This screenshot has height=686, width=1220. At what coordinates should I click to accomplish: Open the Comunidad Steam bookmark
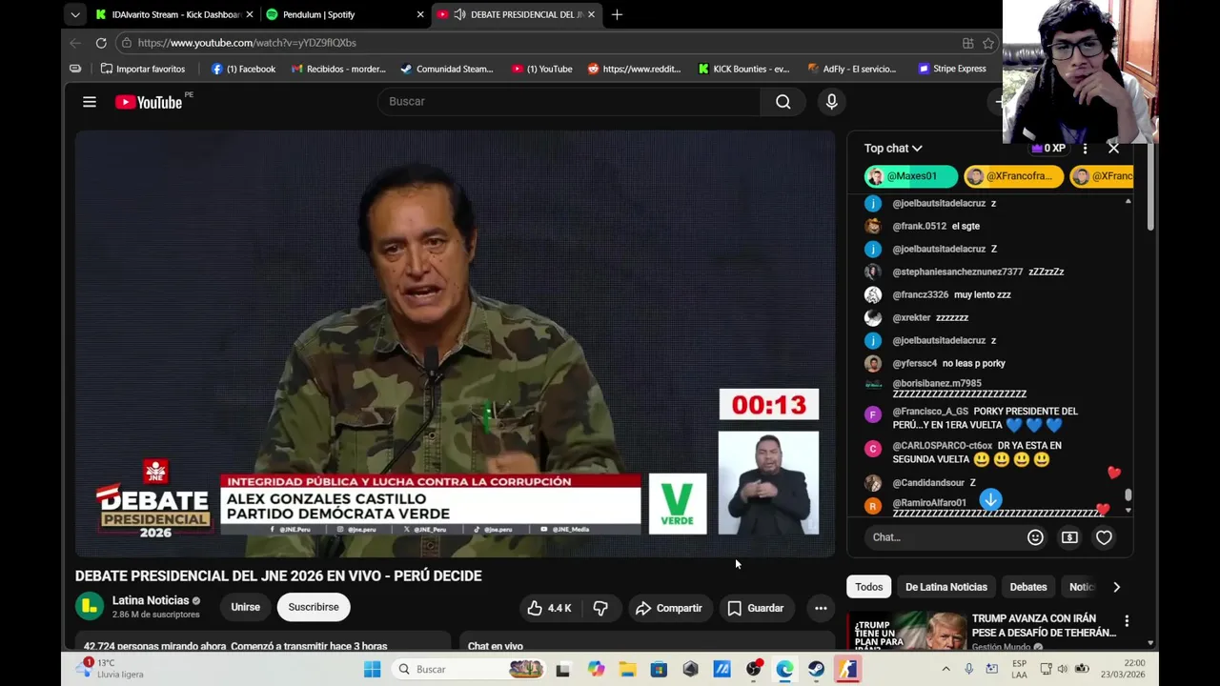click(x=447, y=69)
